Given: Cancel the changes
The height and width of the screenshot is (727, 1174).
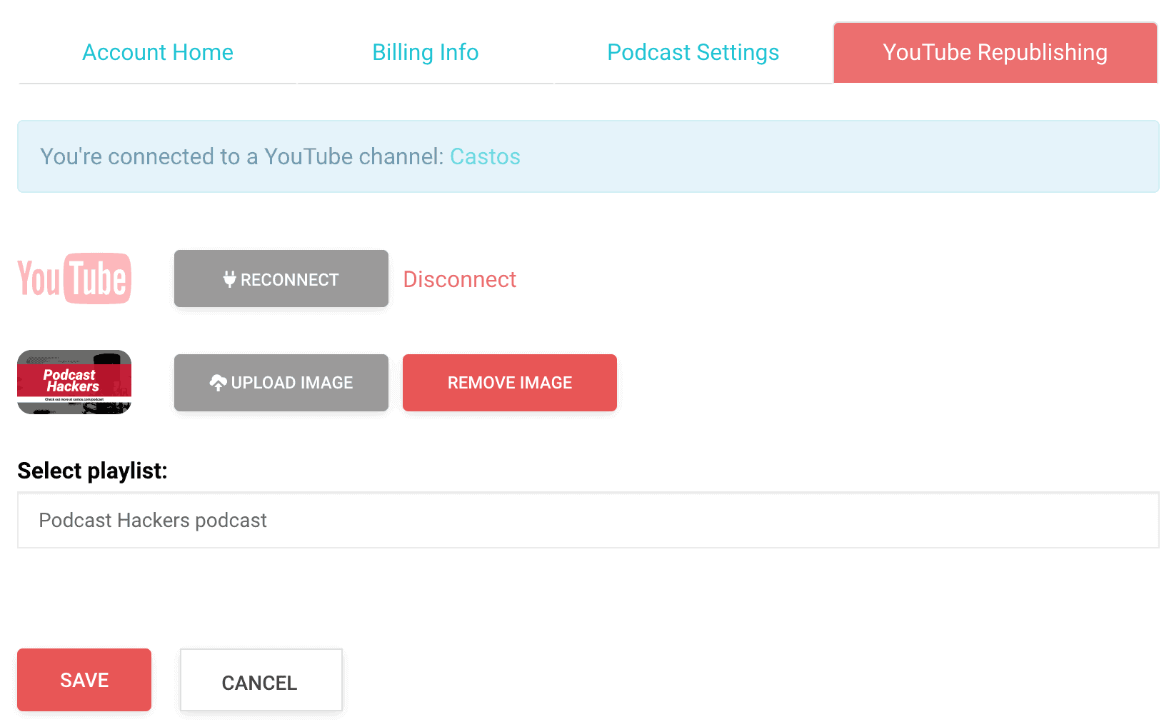Looking at the screenshot, I should tap(261, 680).
